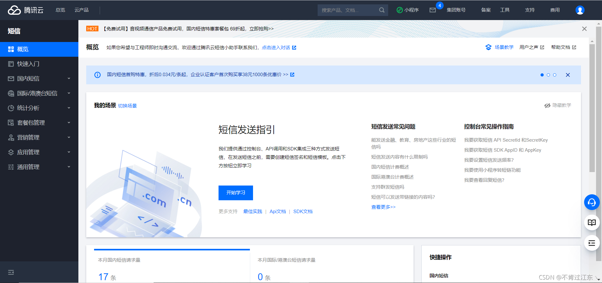This screenshot has height=283, width=602.
Task: Toggle 隐藏教学 to hide tutorial
Action: pyautogui.click(x=557, y=105)
